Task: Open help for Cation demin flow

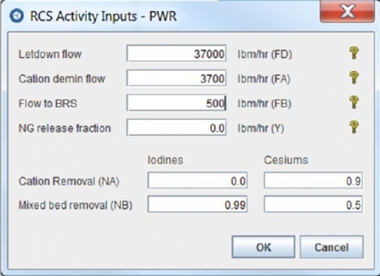Action: point(354,78)
